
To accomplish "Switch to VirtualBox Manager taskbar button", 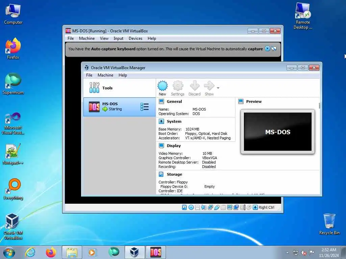I will (134, 252).
